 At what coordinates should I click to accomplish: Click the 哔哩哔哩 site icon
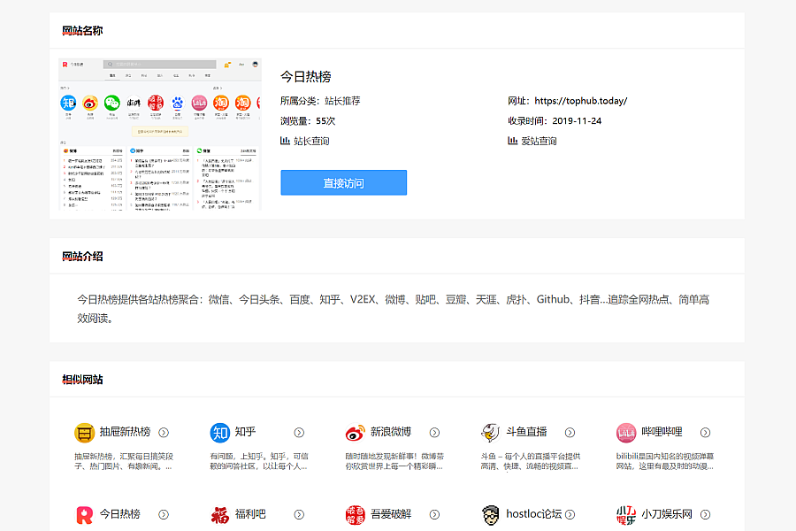(x=626, y=433)
